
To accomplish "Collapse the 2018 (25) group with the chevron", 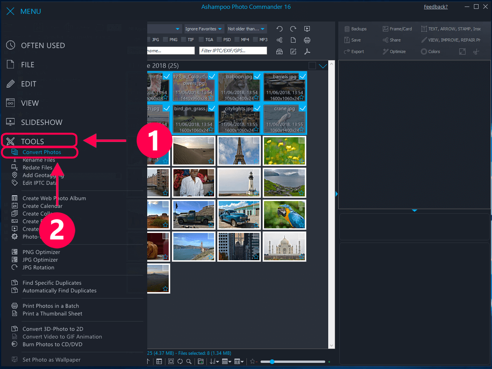I will (323, 66).
